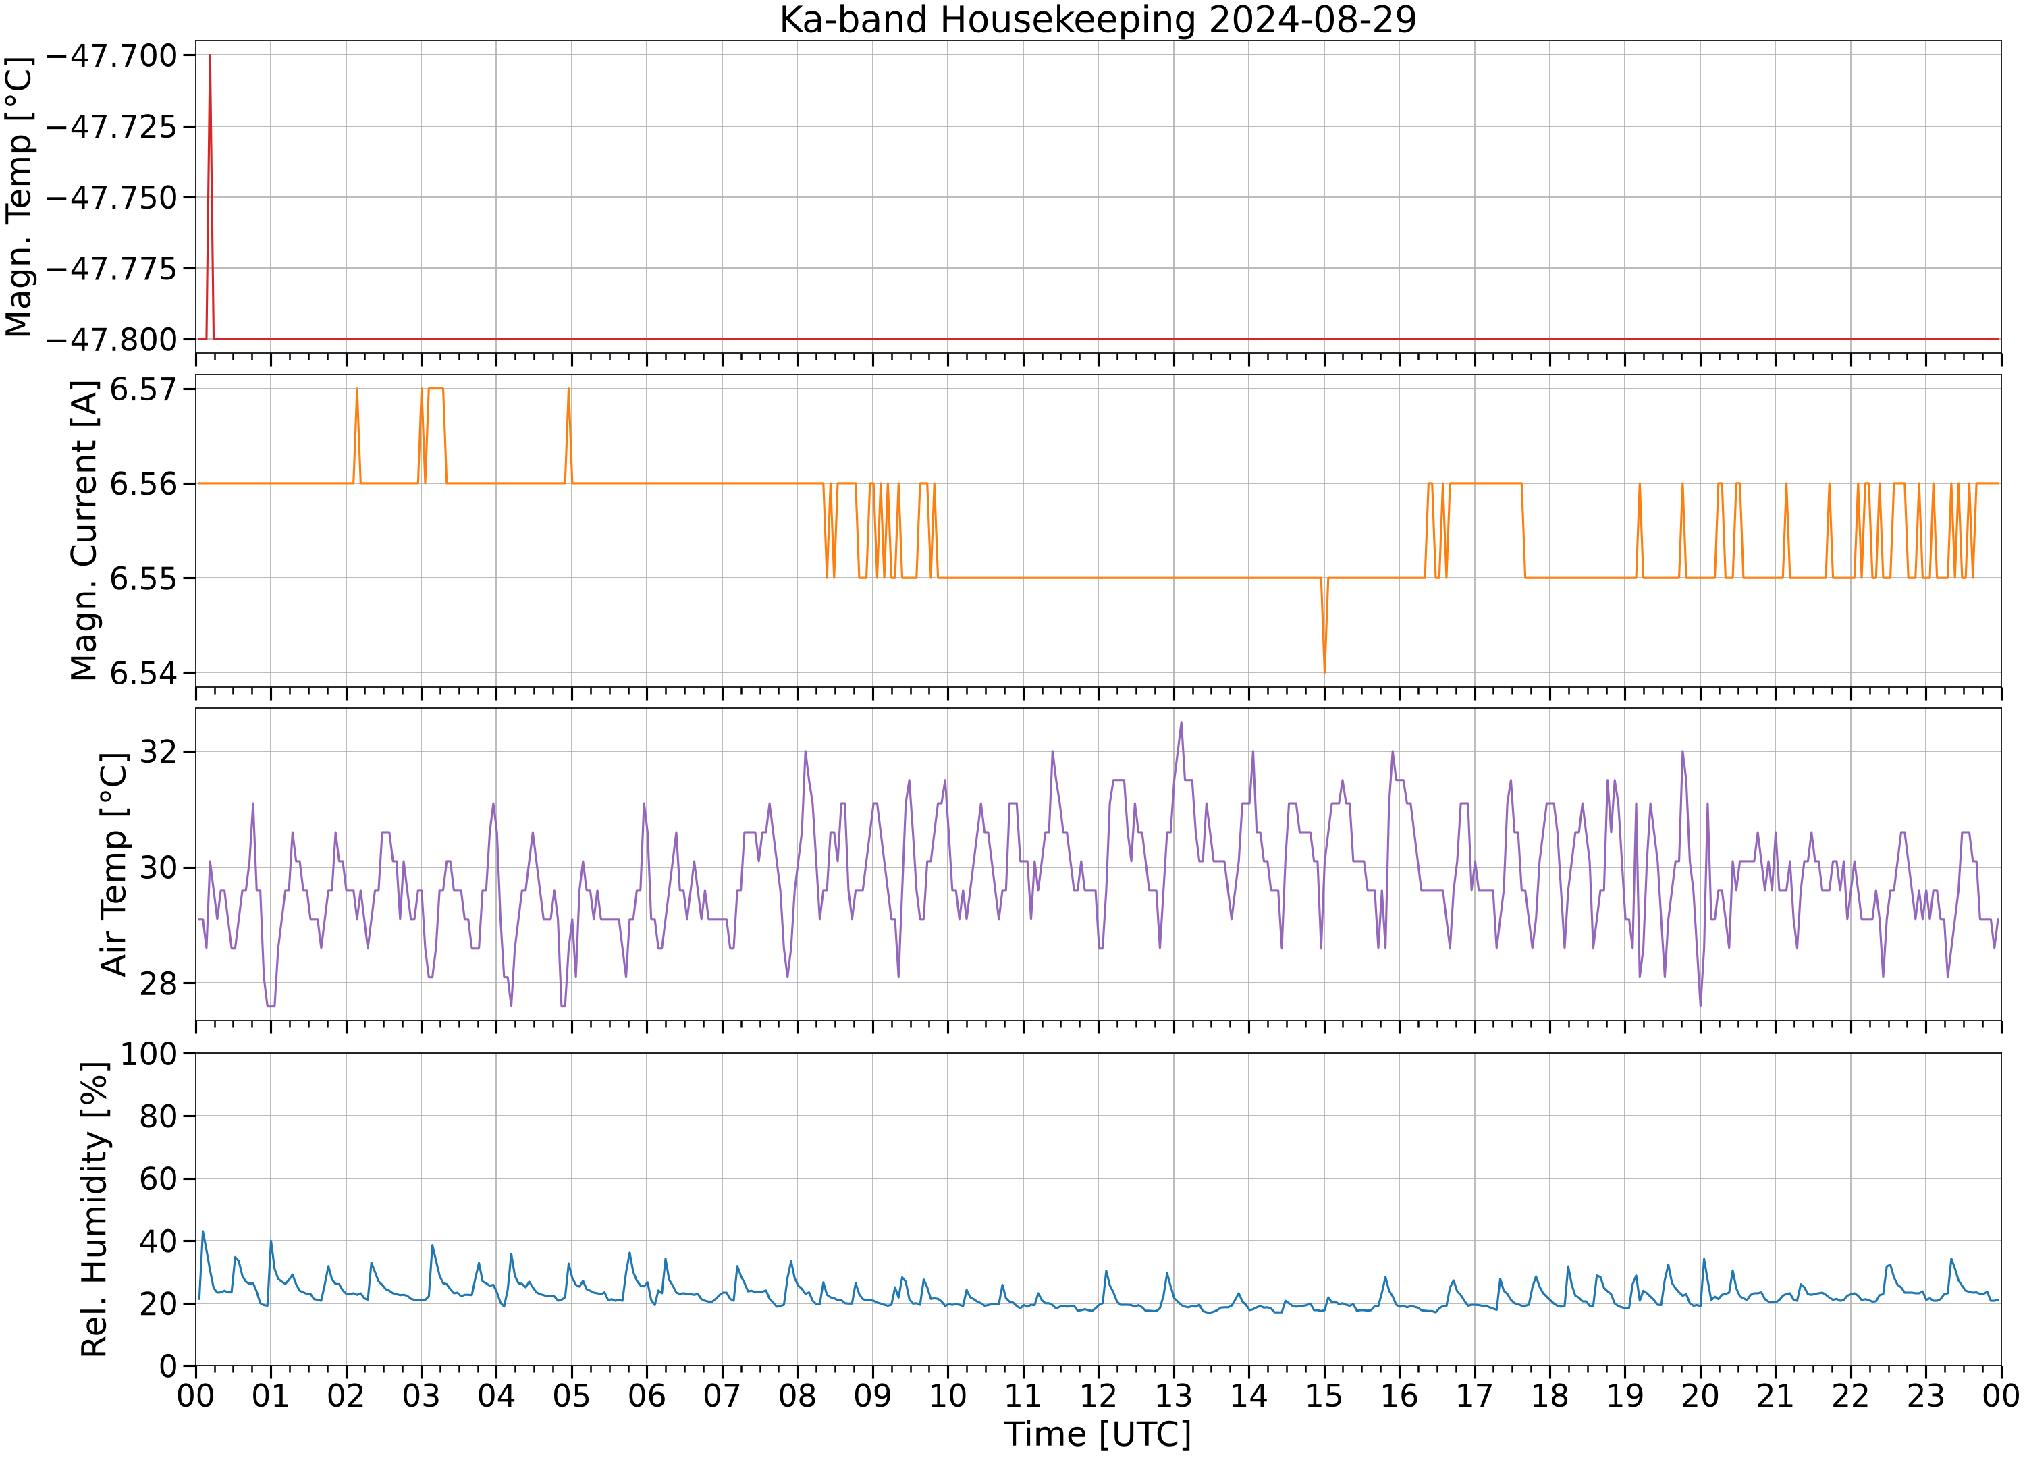Click the first blue humidity peak above 40
2025x1458 pixels.
[202, 1231]
